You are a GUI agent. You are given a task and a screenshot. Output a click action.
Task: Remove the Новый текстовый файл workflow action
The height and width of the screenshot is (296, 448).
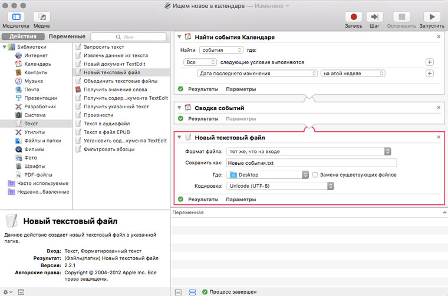tap(439, 137)
